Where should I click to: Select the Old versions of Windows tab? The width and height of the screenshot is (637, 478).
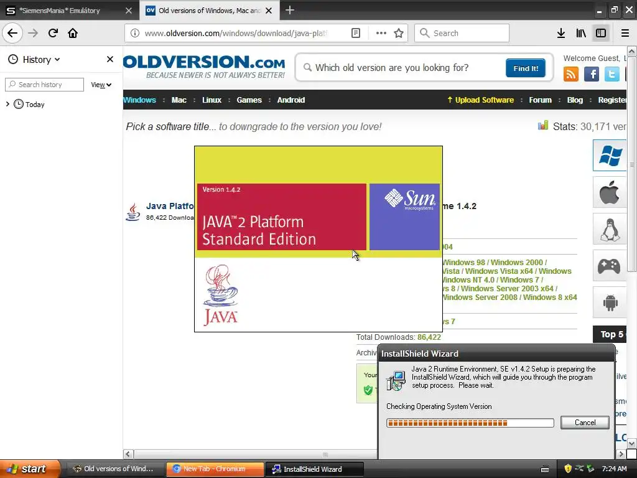coord(209,11)
